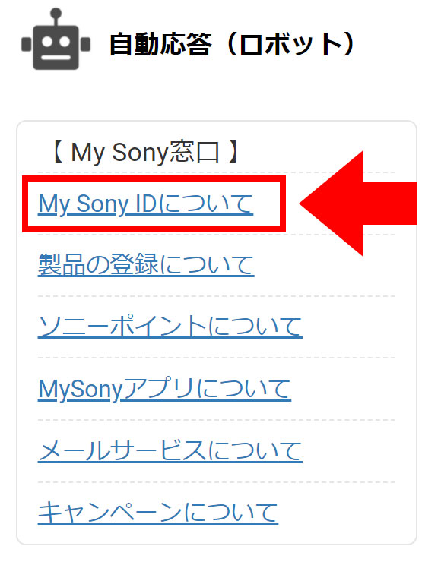Open the 製品の登録について link

pyautogui.click(x=146, y=265)
